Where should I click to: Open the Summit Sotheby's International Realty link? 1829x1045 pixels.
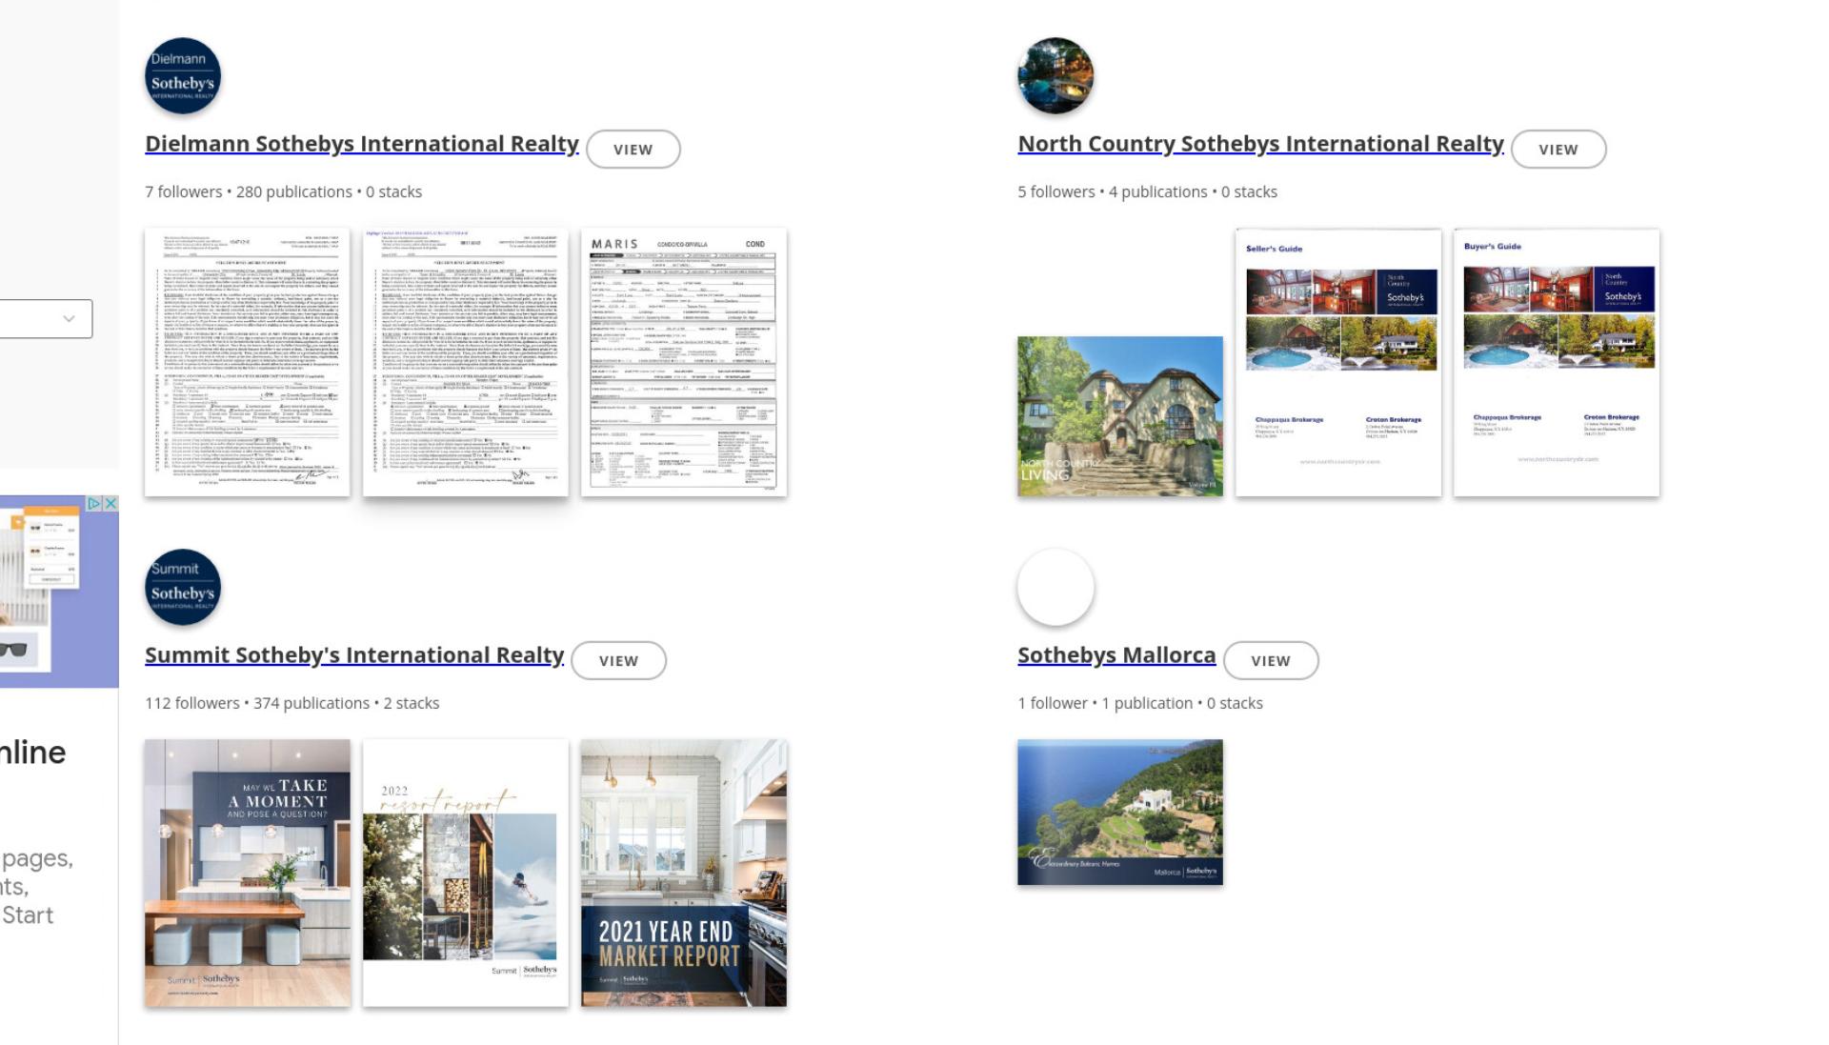(x=354, y=655)
